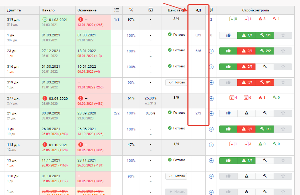300x195 pixels.
Task: Click the paperclip attachments column header icon
Action: 211,10
